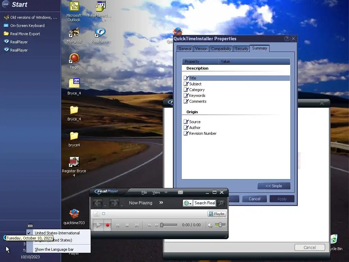Click the Value column header

(254, 61)
